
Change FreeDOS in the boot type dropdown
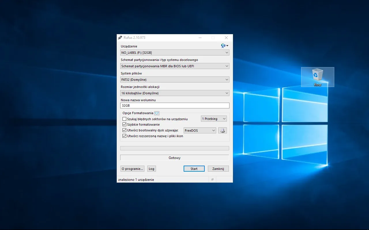199,130
